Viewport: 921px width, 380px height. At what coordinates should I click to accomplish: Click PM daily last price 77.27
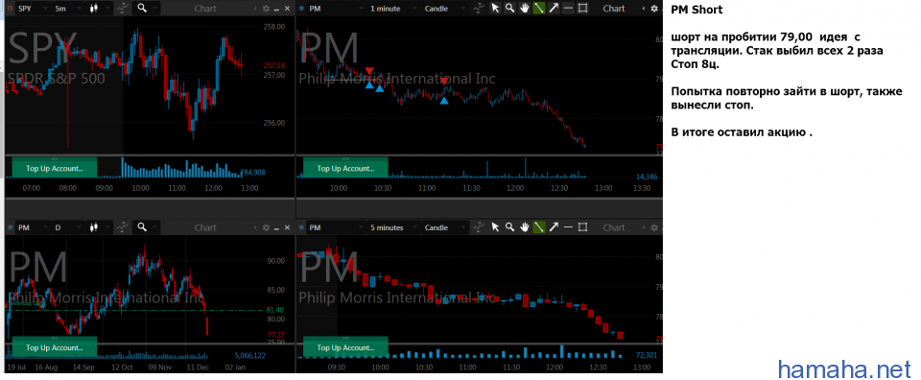275,334
